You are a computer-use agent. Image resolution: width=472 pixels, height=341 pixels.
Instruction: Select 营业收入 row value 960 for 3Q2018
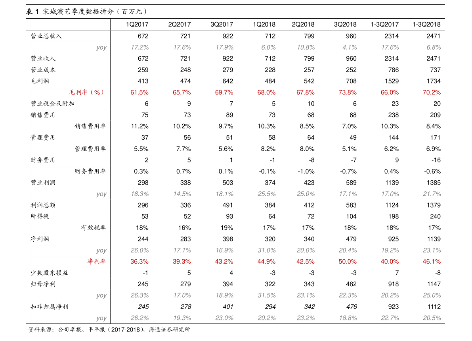(x=351, y=58)
